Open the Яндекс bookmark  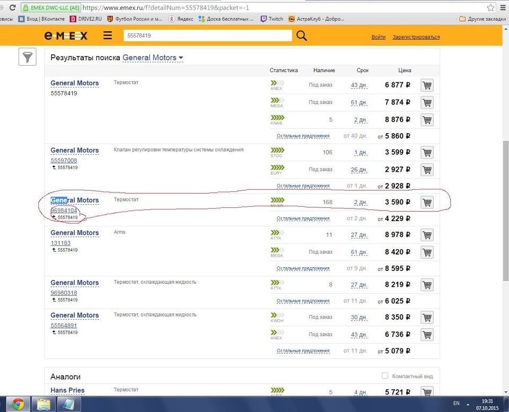click(181, 19)
